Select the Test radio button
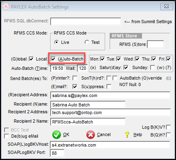Viewport: 176px width, 160px height. click(x=87, y=42)
